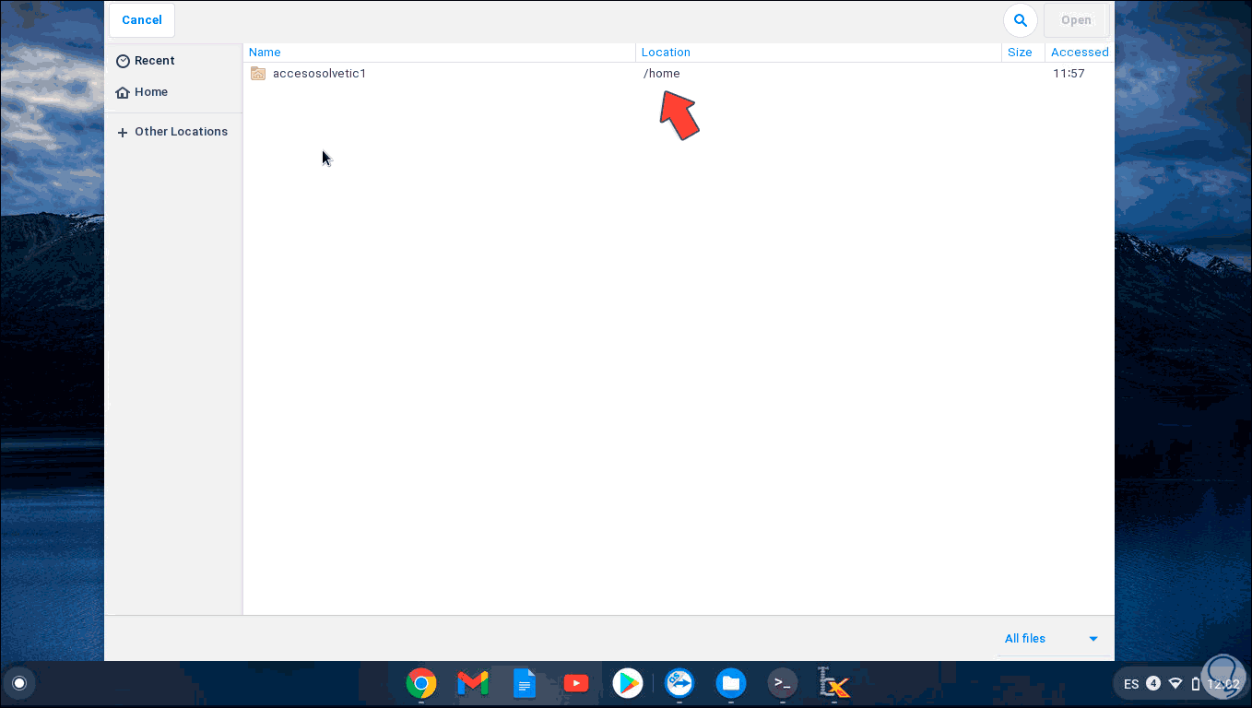Open the archive app shelf icon
This screenshot has width=1252, height=708.
coord(834,684)
